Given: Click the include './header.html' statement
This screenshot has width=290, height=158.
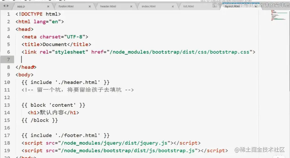Looking at the screenshot, I should coord(66,82).
